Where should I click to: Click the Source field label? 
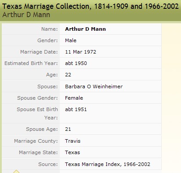tap(48, 164)
